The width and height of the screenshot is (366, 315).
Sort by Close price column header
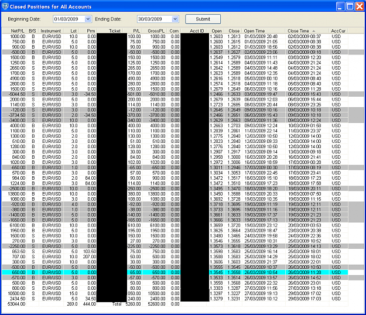tap(233, 31)
